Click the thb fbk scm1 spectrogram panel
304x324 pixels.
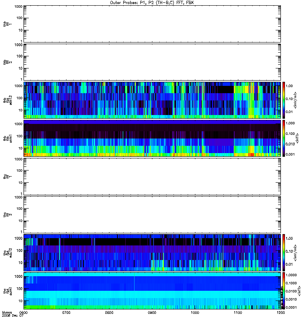tap(152, 138)
